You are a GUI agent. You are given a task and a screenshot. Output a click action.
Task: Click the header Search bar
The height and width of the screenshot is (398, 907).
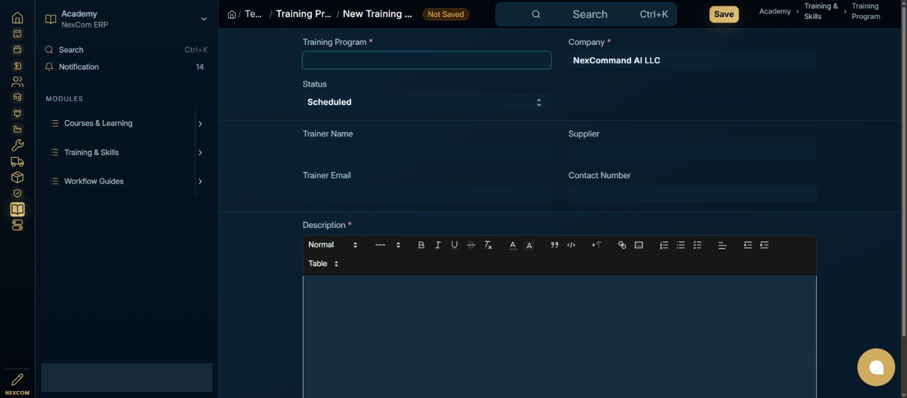point(586,14)
